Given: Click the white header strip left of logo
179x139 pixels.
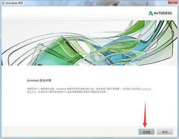Looking at the screenshot, I should tap(74, 13).
